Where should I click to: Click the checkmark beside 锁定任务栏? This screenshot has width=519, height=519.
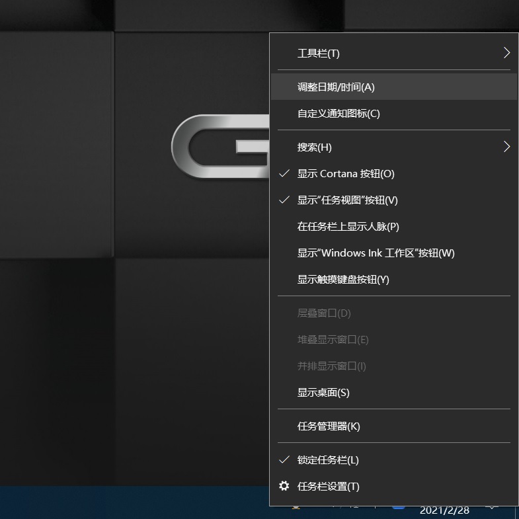pos(284,459)
